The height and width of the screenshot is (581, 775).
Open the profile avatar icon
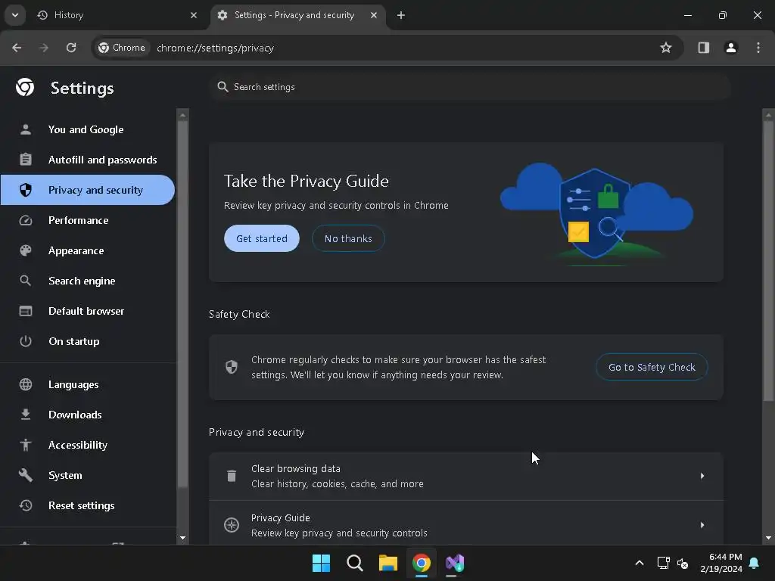pos(731,48)
